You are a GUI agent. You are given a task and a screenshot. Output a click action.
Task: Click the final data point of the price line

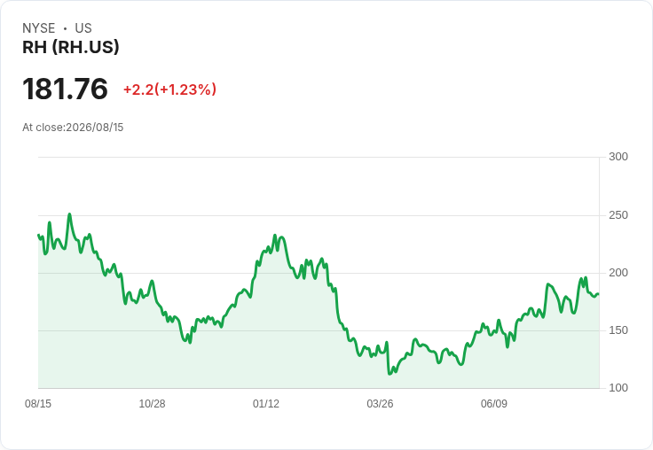(598, 294)
